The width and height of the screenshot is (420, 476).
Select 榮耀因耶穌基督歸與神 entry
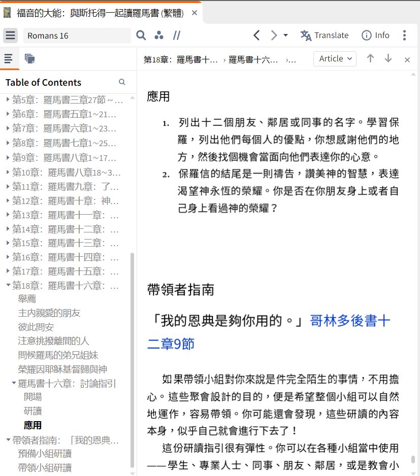(62, 369)
